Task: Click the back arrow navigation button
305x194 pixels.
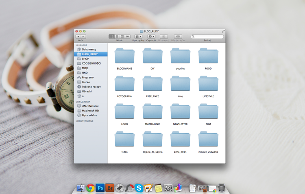Action: tap(78, 36)
